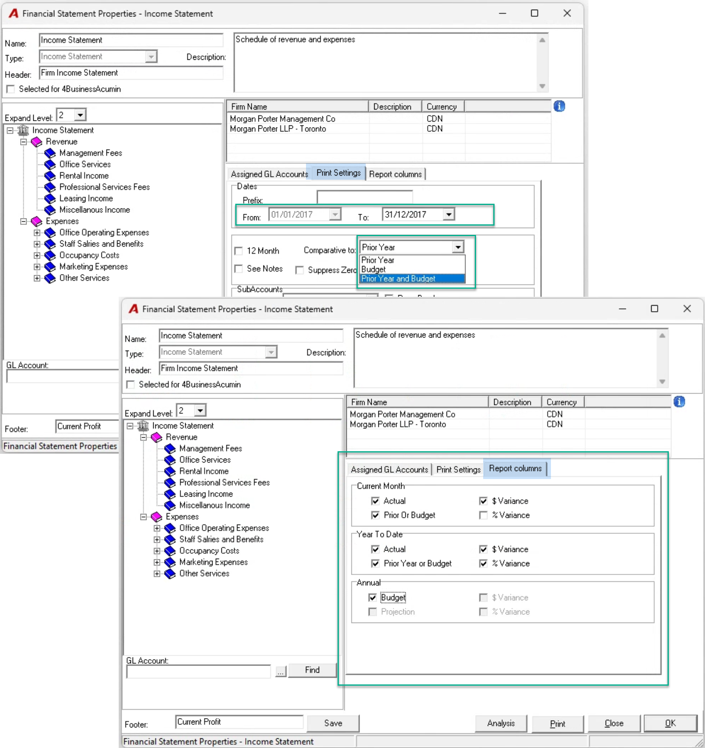Image resolution: width=705 pixels, height=748 pixels.
Task: Toggle Year To Date $ Variance checkbox
Action: pos(483,549)
